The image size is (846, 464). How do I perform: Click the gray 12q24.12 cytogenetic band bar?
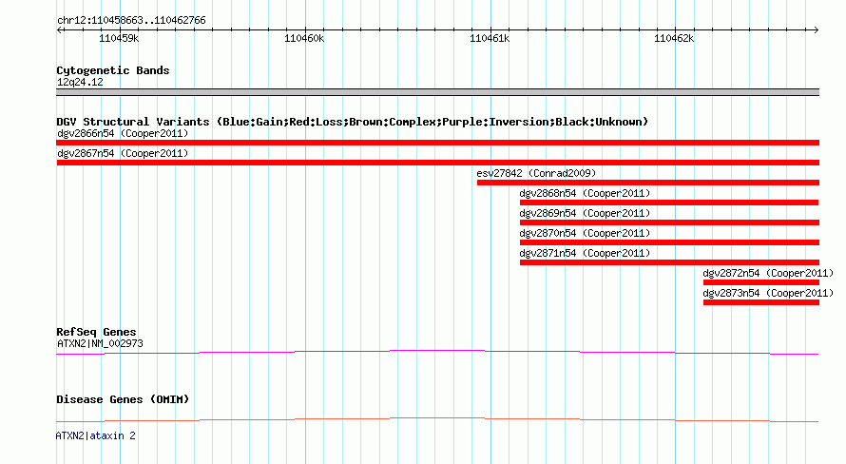point(437,92)
